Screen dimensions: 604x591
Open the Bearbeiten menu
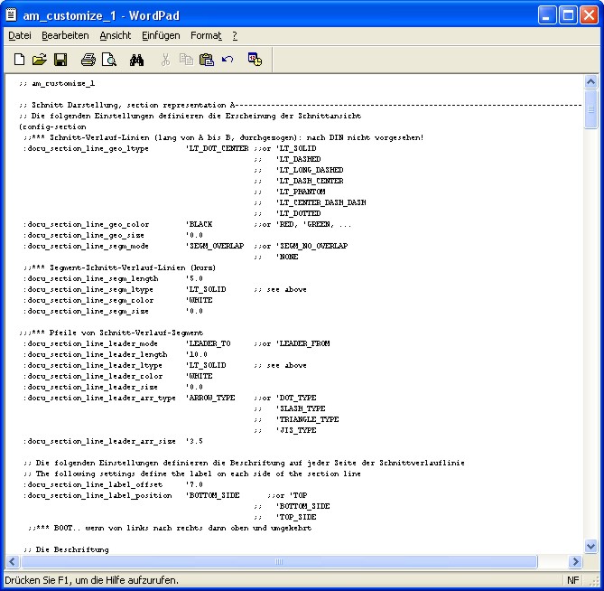65,35
